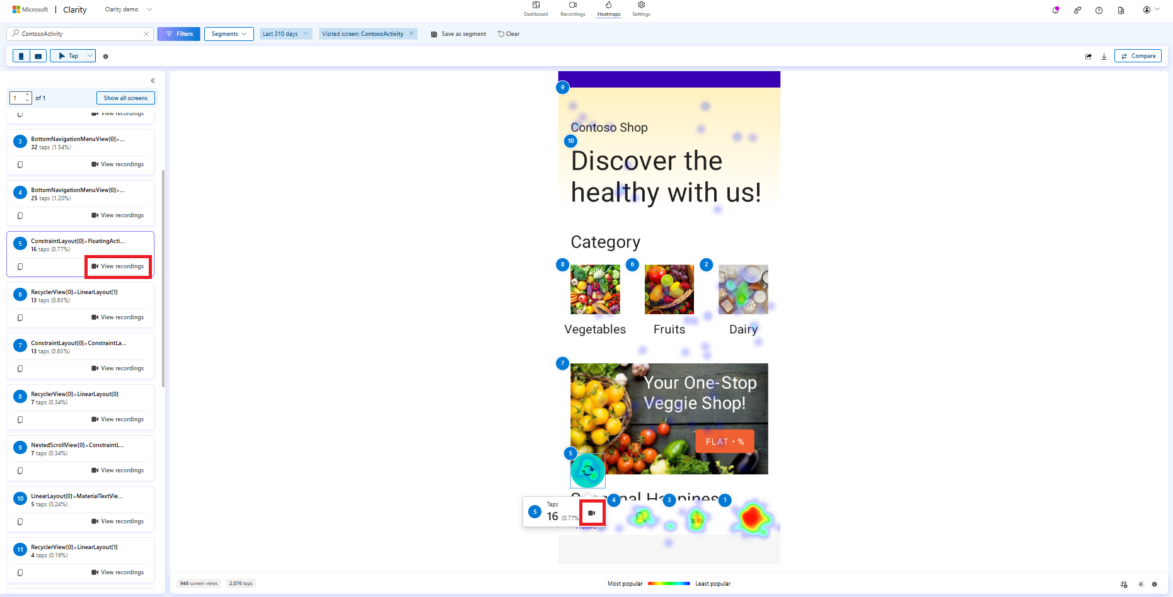The height and width of the screenshot is (597, 1173).
Task: View recordings for ConstraintLayout FloatingActi element
Action: click(118, 266)
